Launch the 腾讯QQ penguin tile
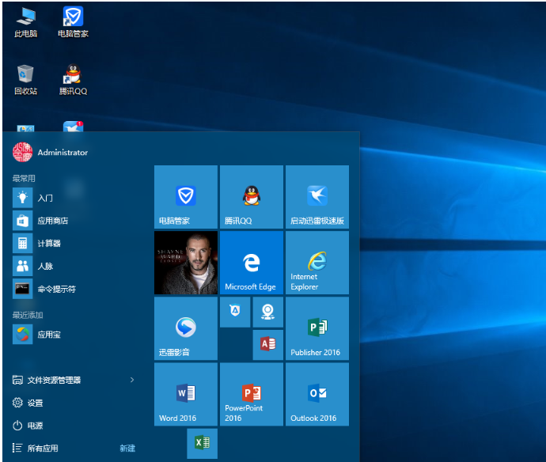546x462 pixels. 251,197
